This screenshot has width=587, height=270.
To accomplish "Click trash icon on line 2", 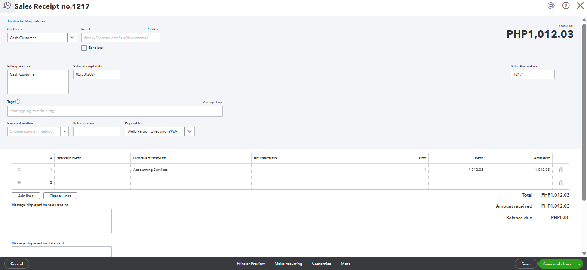I will pos(561,183).
